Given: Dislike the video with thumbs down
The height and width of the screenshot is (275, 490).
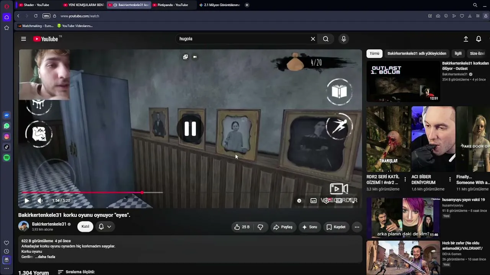Looking at the screenshot, I should point(260,227).
